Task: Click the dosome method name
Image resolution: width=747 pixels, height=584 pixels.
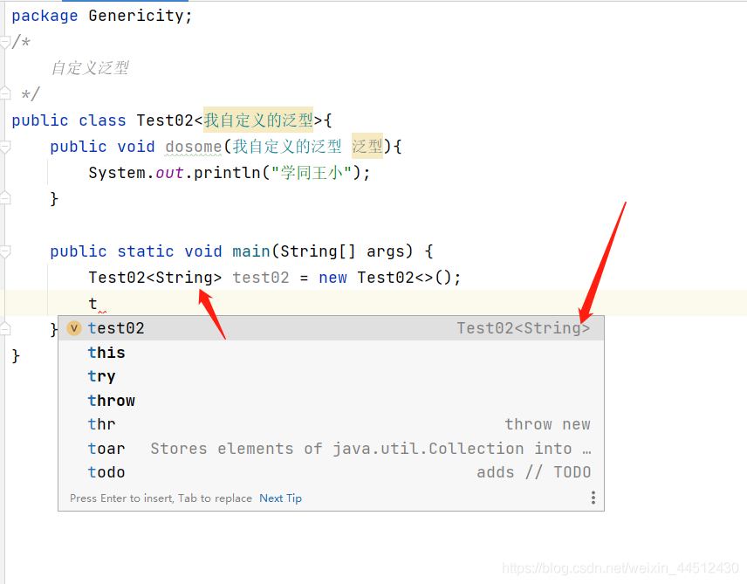Action: click(193, 147)
